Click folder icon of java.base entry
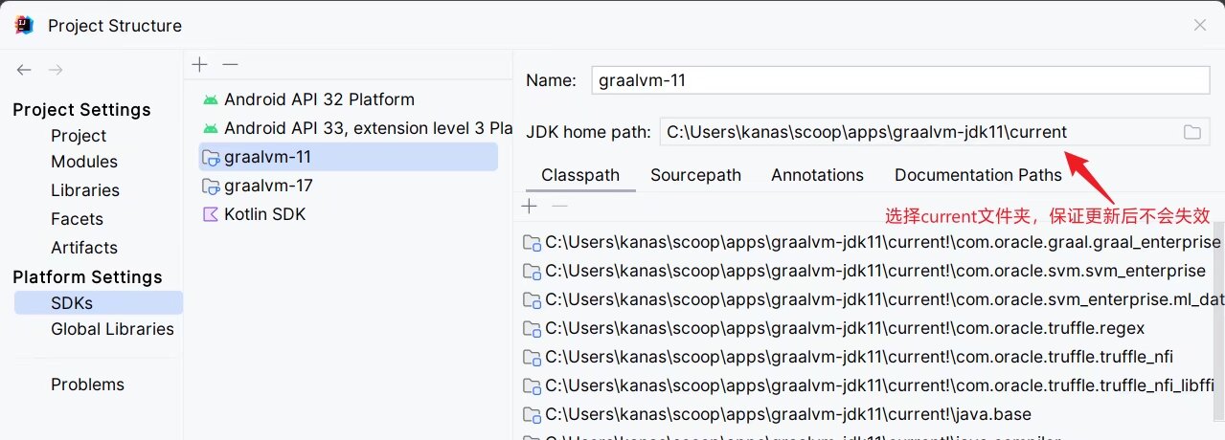 532,415
